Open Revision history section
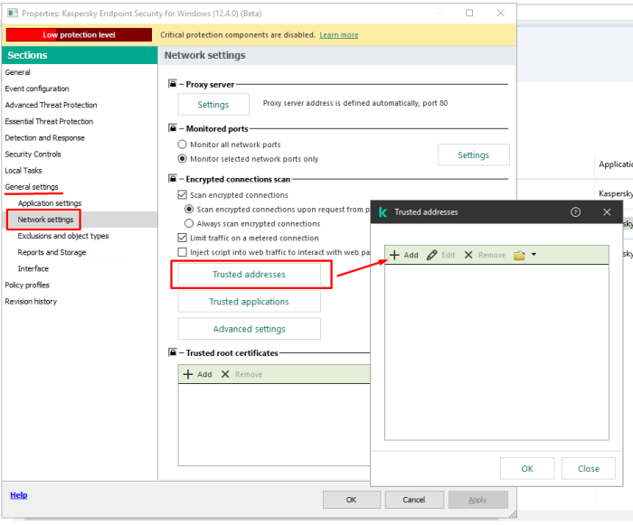Image resolution: width=633 pixels, height=525 pixels. [31, 302]
